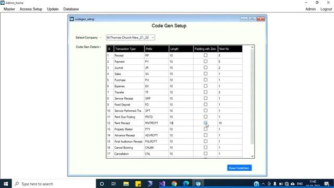The height and width of the screenshot is (188, 334).
Task: Open the Admin menu
Action: tap(311, 9)
